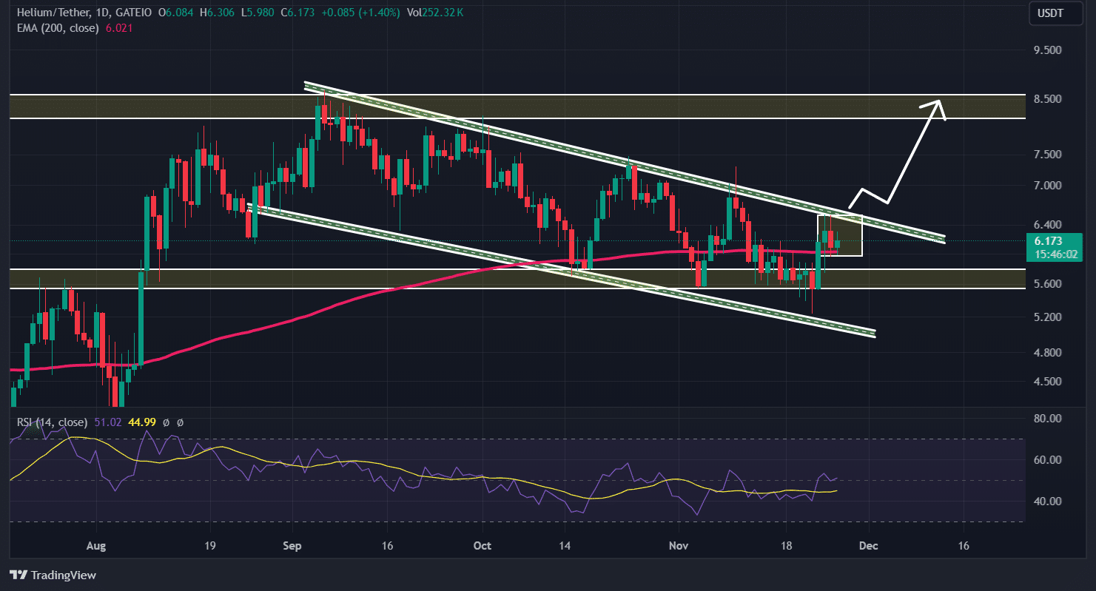Click the Aug date on time axis
Screen dimensions: 1096x591
97,546
